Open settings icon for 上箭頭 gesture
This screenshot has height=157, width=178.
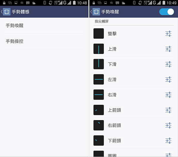168,110
